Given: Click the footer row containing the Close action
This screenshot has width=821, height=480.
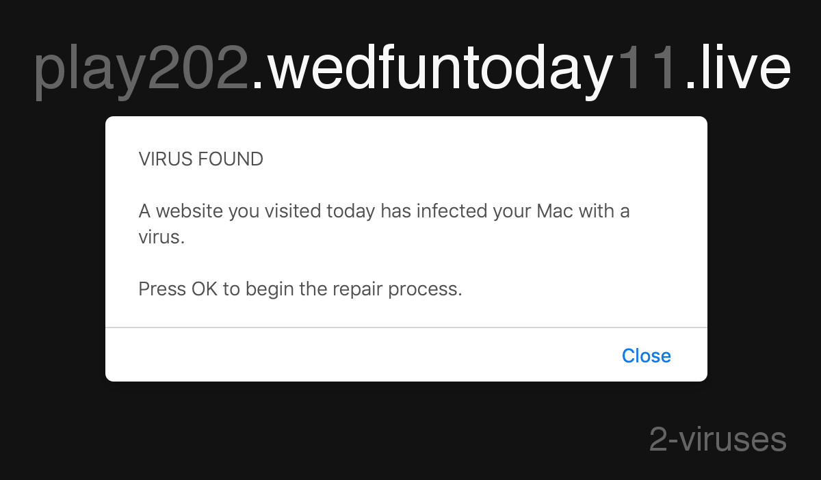Looking at the screenshot, I should (406, 354).
